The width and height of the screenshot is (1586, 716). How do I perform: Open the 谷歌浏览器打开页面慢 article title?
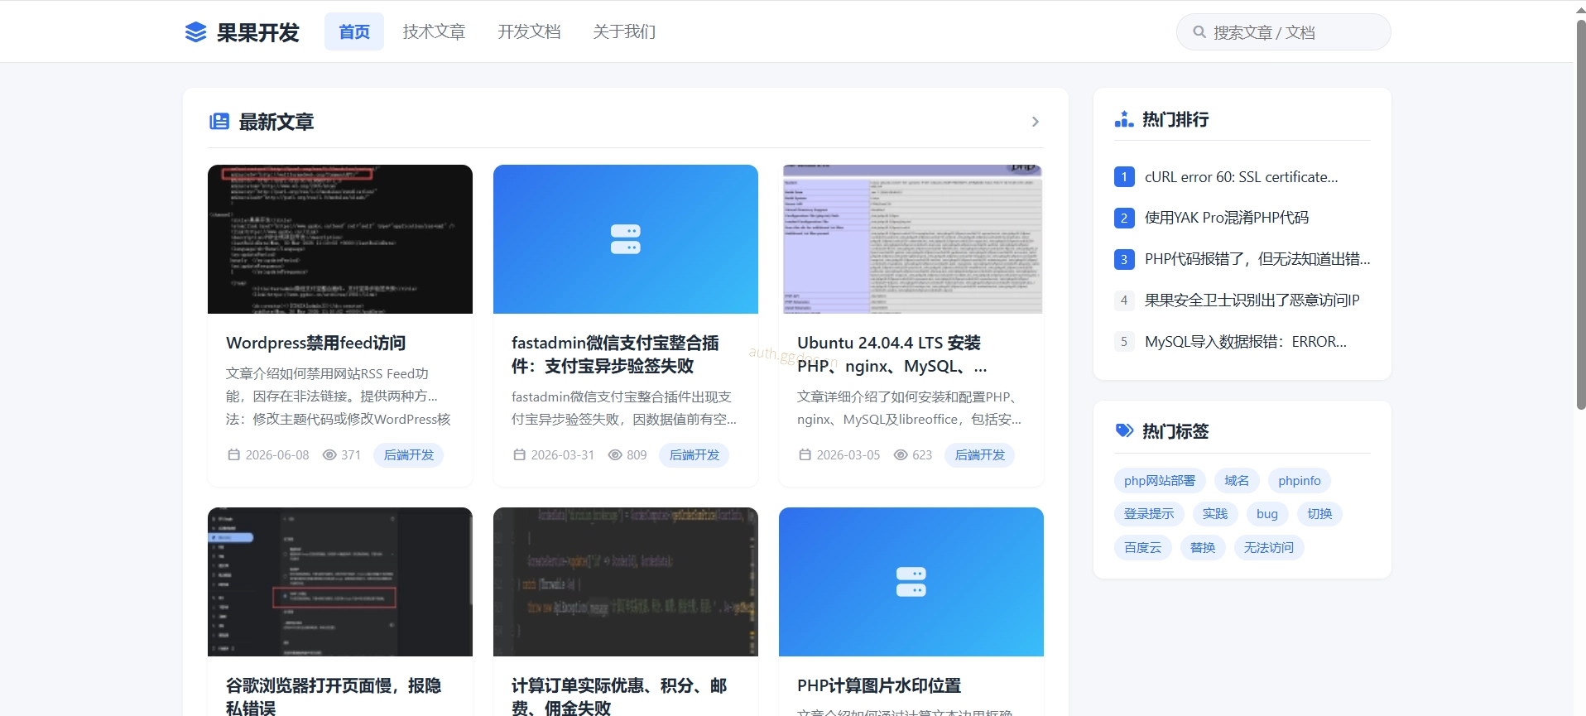334,696
